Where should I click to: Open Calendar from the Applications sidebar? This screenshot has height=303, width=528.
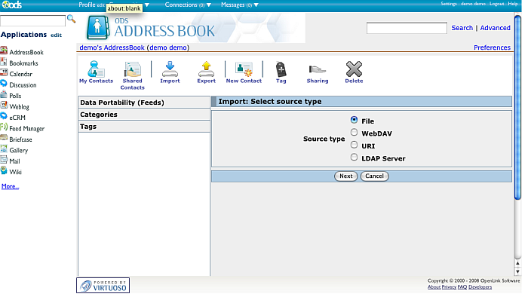coord(23,74)
